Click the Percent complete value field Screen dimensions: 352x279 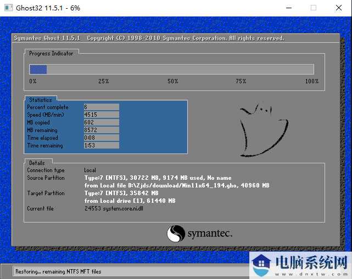click(101, 107)
